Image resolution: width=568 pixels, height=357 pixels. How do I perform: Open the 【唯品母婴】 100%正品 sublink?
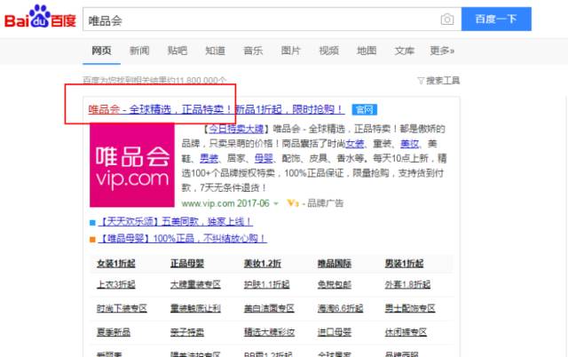183,238
